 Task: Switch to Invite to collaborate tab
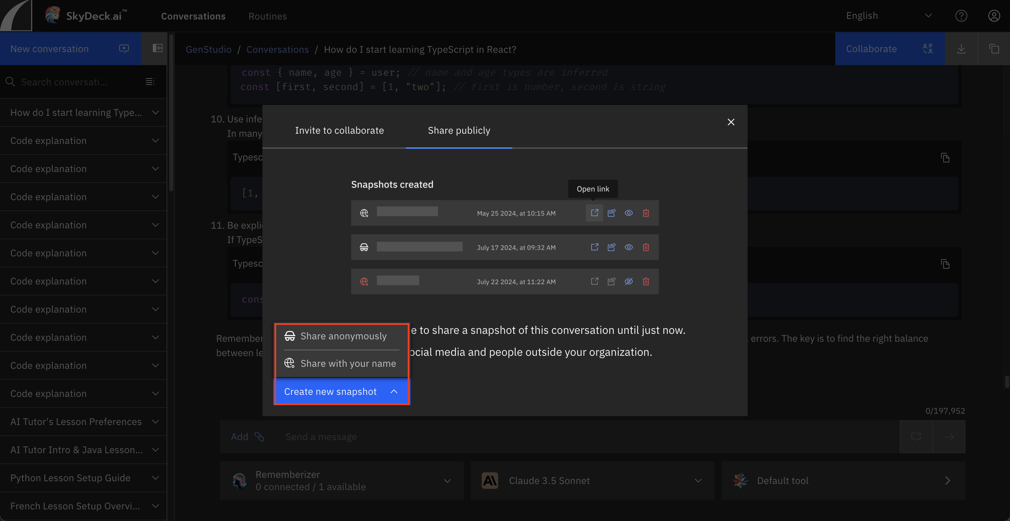coord(339,130)
